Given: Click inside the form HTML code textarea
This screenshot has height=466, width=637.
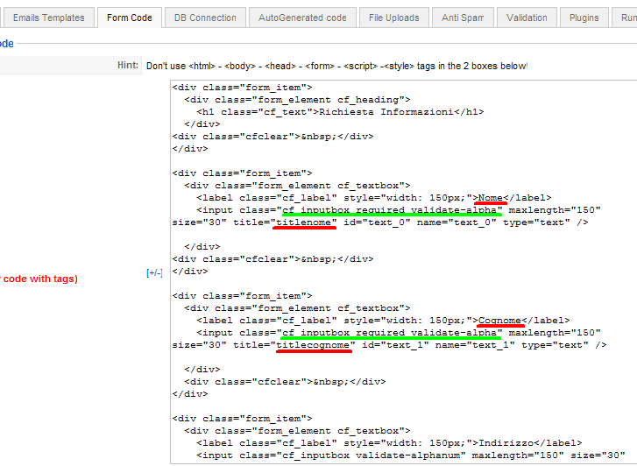Looking at the screenshot, I should 403,272.
